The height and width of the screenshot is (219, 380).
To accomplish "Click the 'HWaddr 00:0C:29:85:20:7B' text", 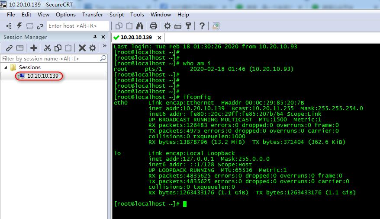I will point(262,103).
